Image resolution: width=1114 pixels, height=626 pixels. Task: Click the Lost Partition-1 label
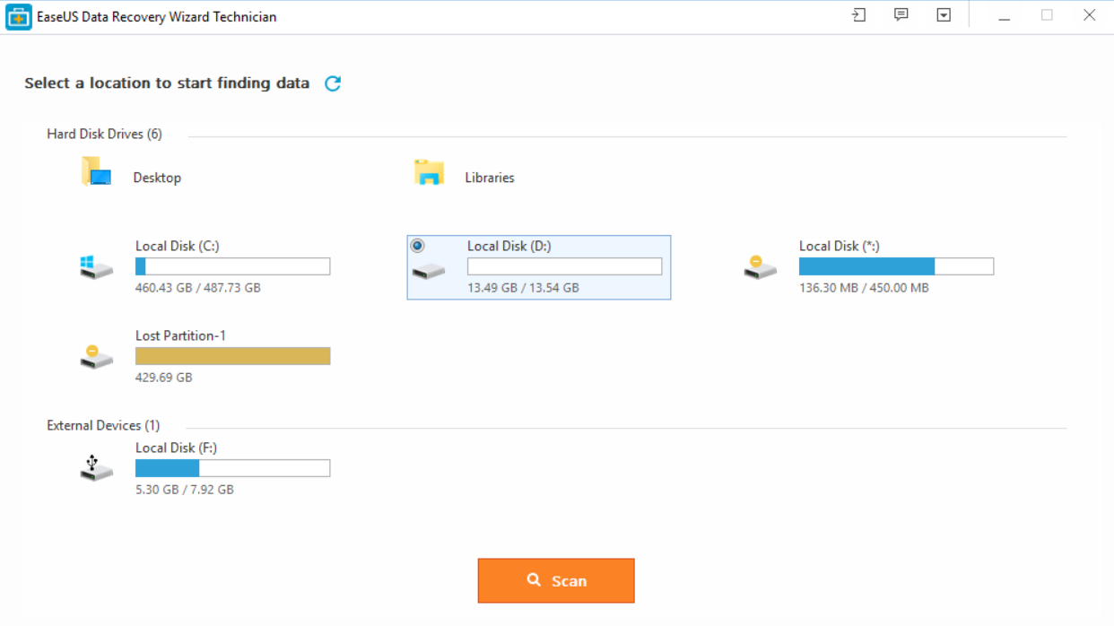[180, 335]
